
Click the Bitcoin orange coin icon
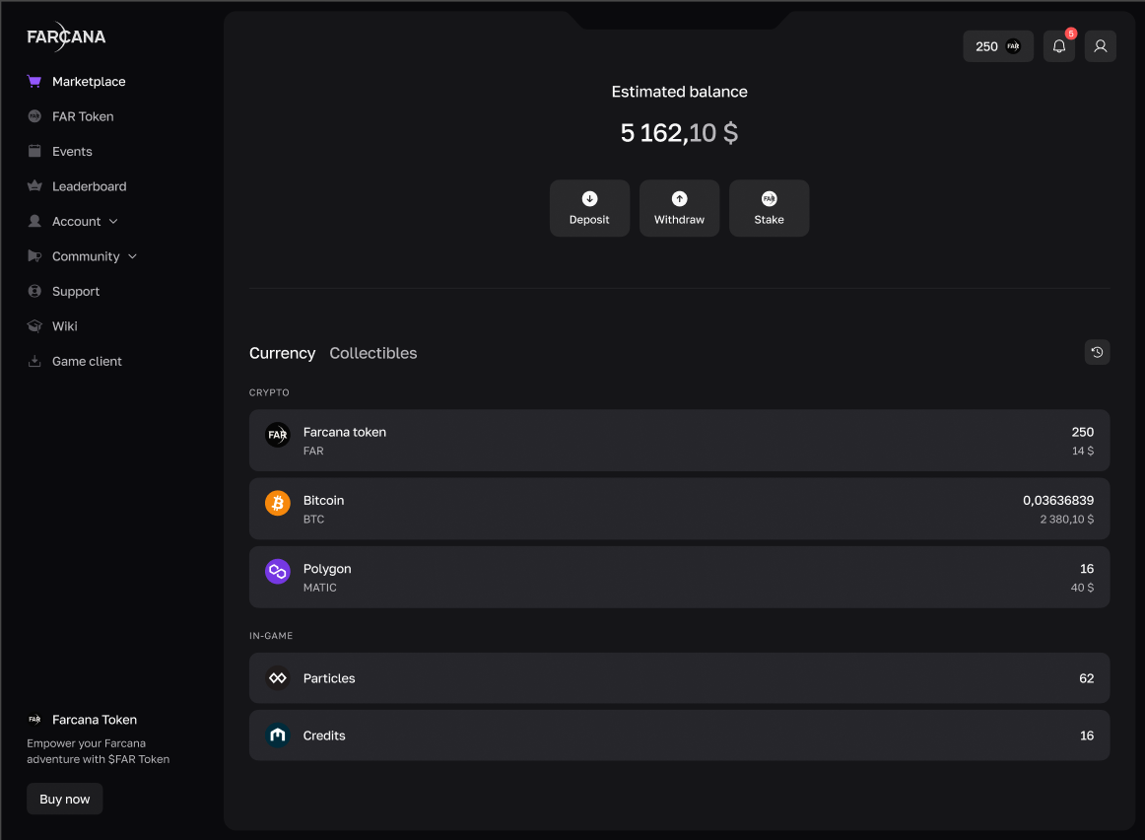pos(278,503)
